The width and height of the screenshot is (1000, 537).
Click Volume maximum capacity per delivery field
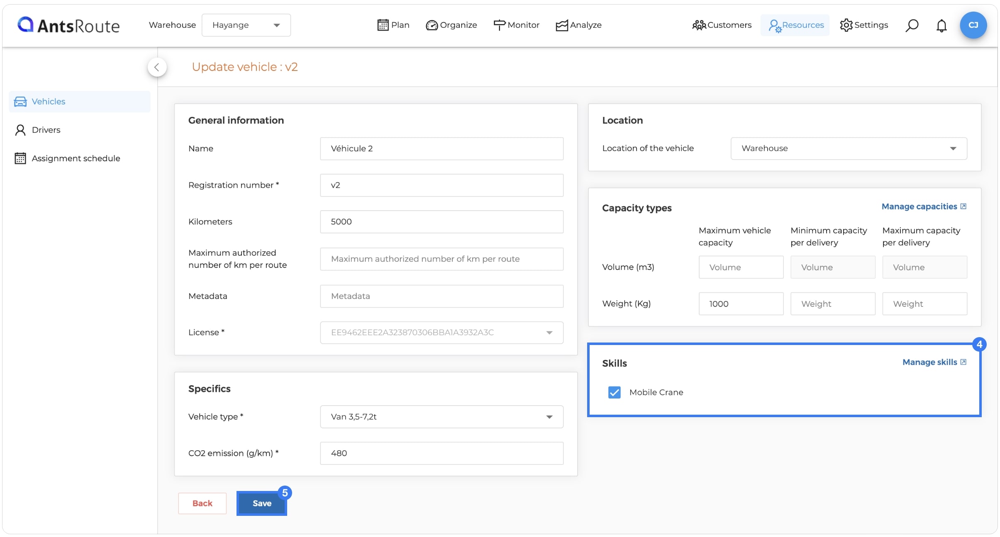(x=924, y=267)
